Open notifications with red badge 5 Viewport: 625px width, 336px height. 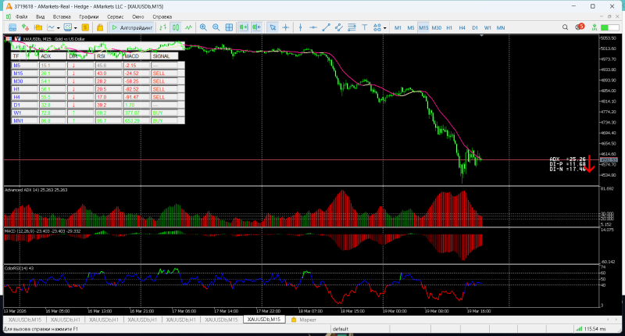point(580,27)
